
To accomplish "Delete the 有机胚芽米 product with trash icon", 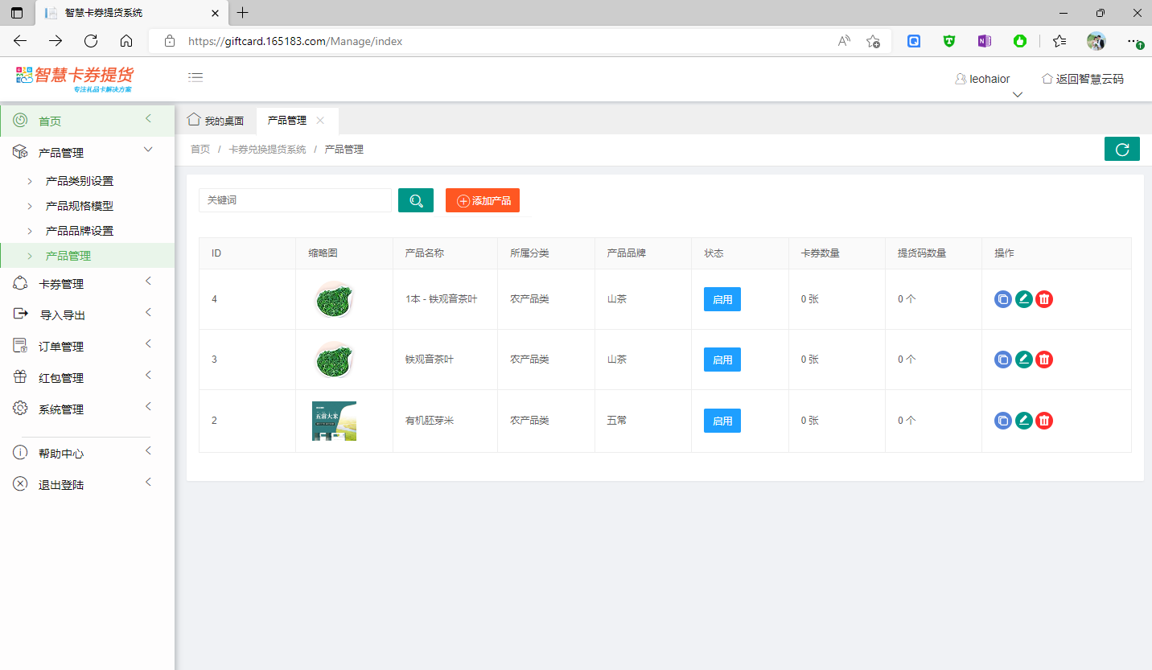I will (1044, 421).
